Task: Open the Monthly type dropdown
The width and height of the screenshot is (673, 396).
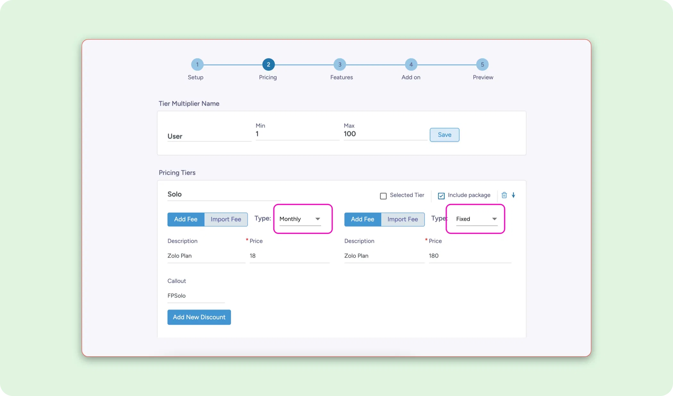Action: 300,219
